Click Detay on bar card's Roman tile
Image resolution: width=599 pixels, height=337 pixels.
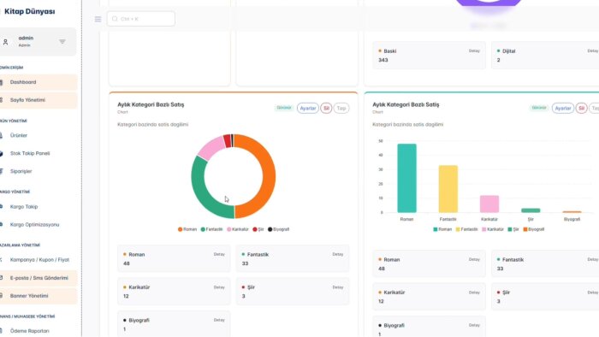click(474, 259)
